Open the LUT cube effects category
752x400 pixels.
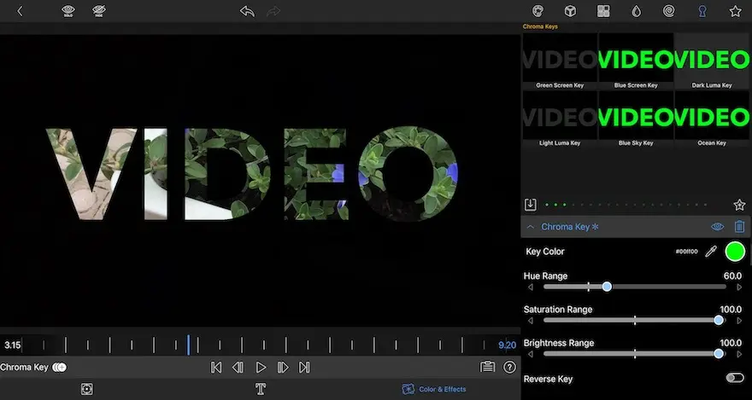[570, 11]
